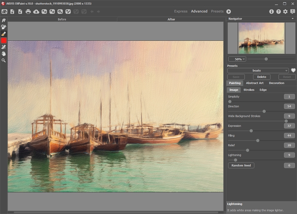Open the boats presets dropdown

[x=258, y=71]
